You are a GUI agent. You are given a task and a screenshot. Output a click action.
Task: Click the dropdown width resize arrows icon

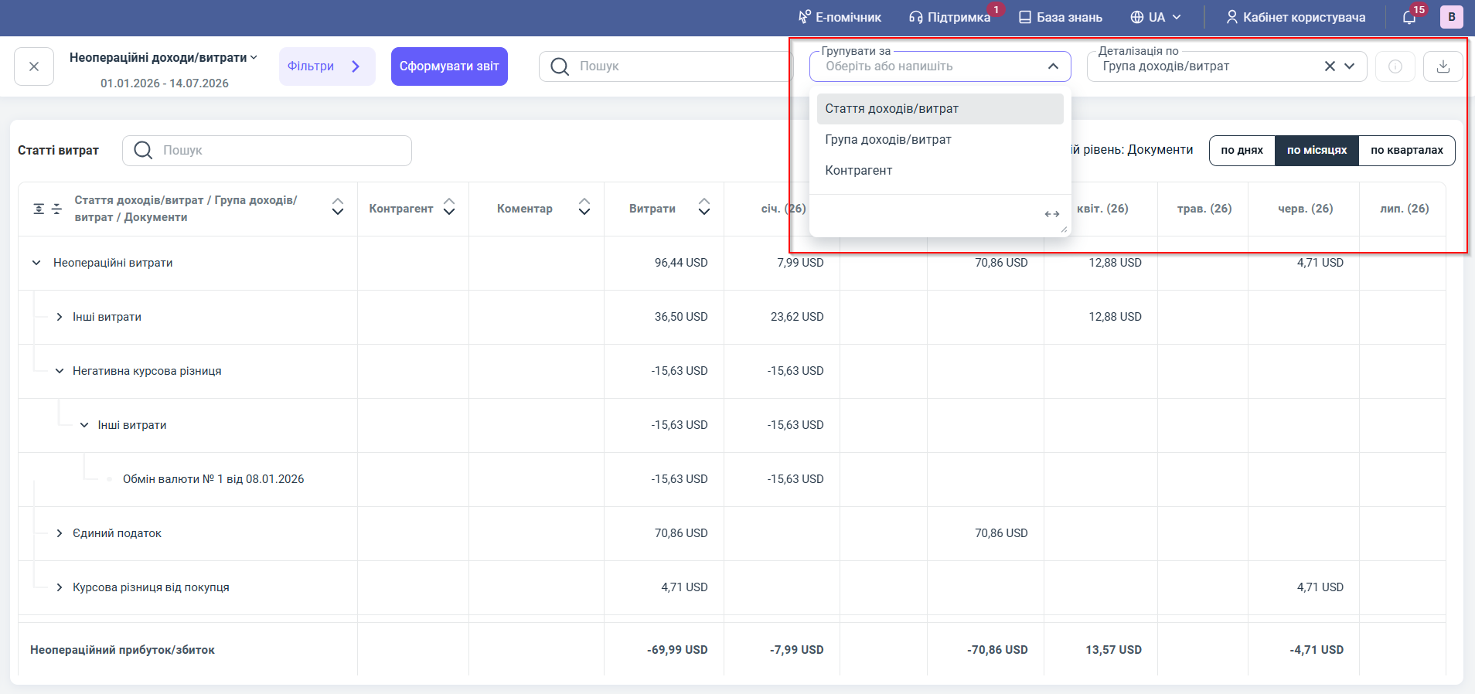(x=1052, y=214)
